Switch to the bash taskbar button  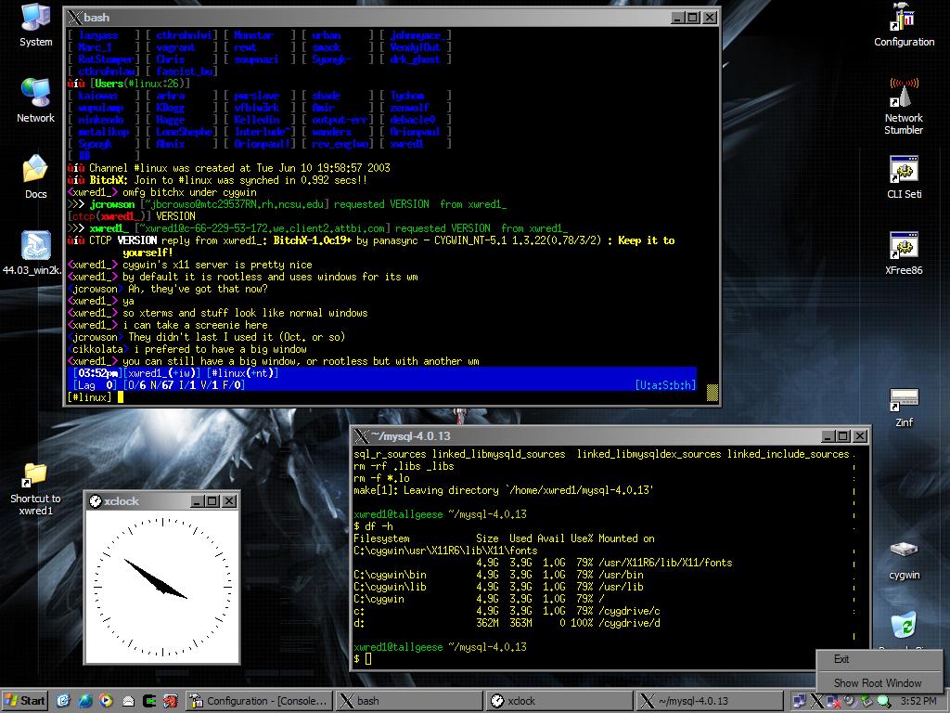(x=409, y=701)
